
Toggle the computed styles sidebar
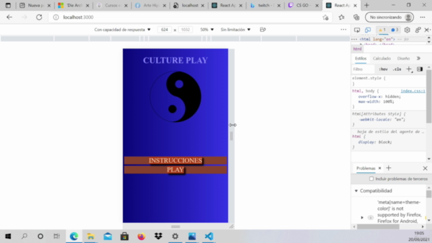(420, 69)
